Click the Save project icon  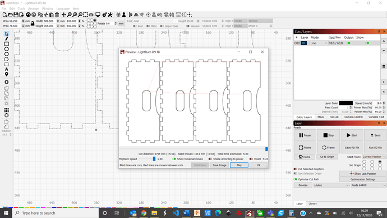pyautogui.click(x=16, y=15)
